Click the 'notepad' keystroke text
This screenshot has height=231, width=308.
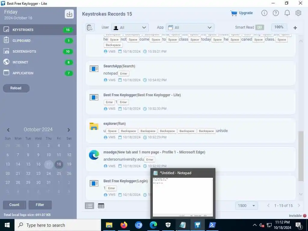[110, 73]
